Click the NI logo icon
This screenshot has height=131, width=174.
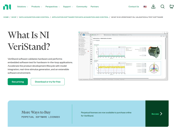7,7
